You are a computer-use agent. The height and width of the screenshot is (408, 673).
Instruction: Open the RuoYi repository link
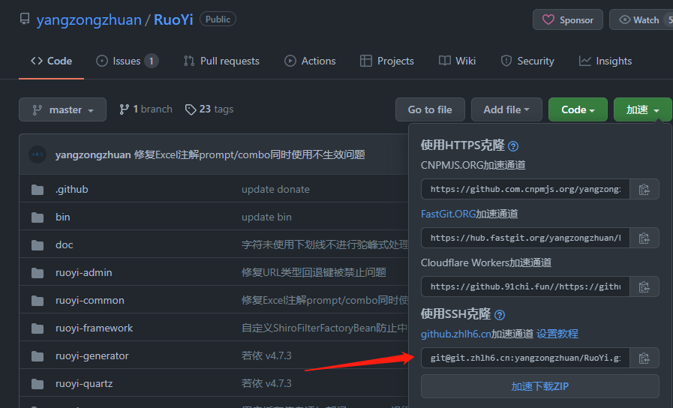point(173,19)
